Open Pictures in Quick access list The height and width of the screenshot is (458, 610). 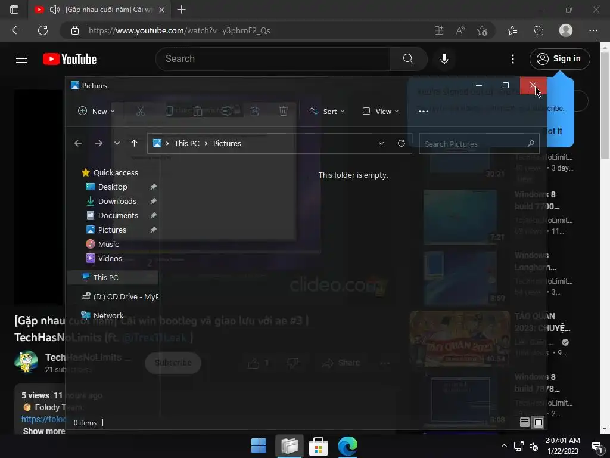[112, 230]
